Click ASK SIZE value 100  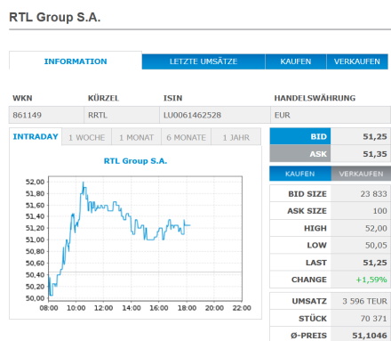[380, 211]
